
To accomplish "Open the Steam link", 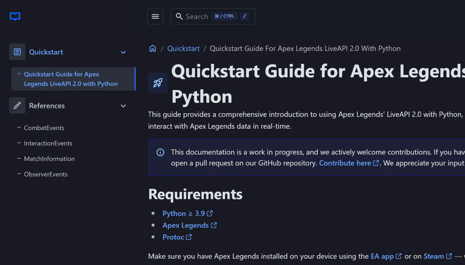I will (434, 256).
